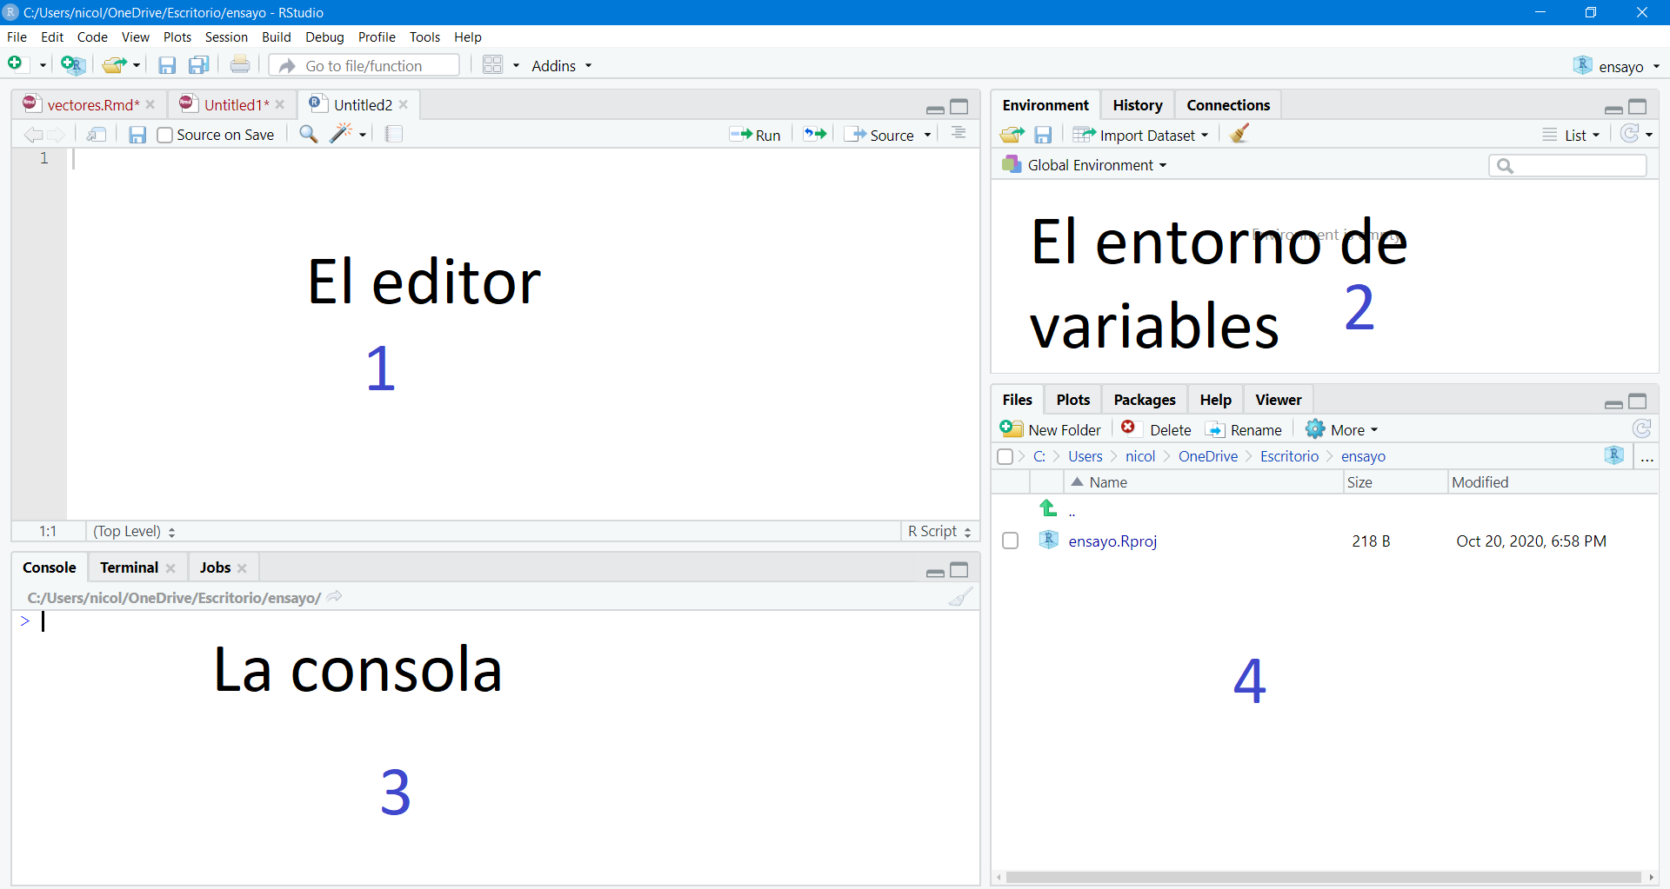The image size is (1670, 889).
Task: Navigate to OneDrive via the breadcrumb
Action: 1207,456
